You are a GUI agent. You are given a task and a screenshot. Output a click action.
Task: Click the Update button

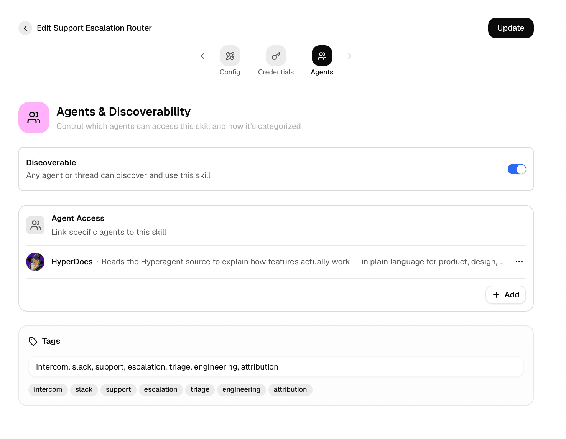[510, 28]
